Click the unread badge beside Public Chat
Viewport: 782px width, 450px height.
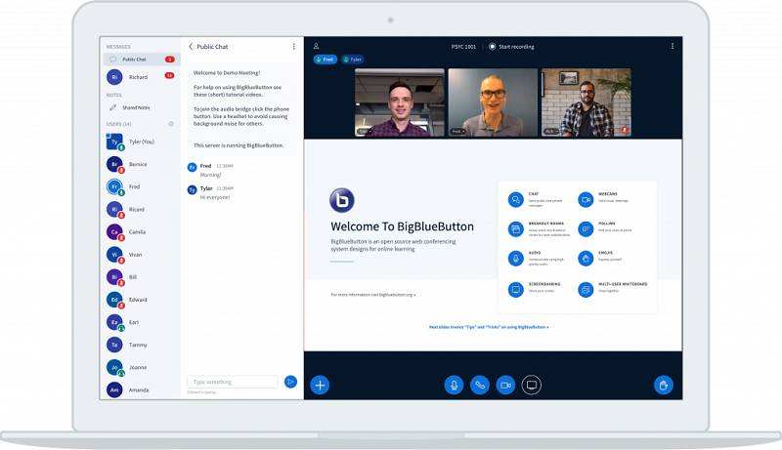pyautogui.click(x=169, y=60)
